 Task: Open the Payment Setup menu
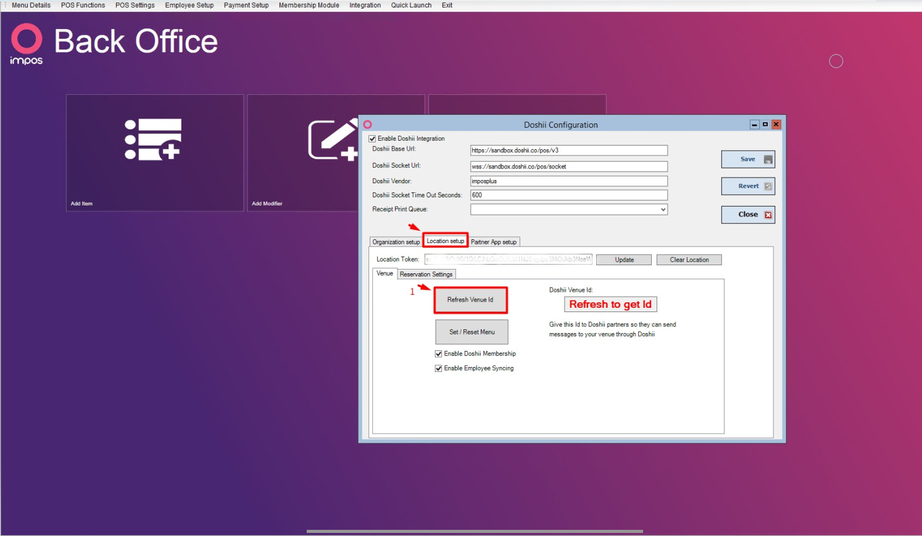pos(246,5)
